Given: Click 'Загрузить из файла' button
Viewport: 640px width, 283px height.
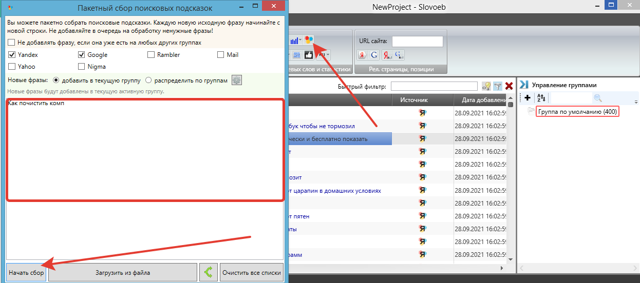Looking at the screenshot, I should click(123, 273).
